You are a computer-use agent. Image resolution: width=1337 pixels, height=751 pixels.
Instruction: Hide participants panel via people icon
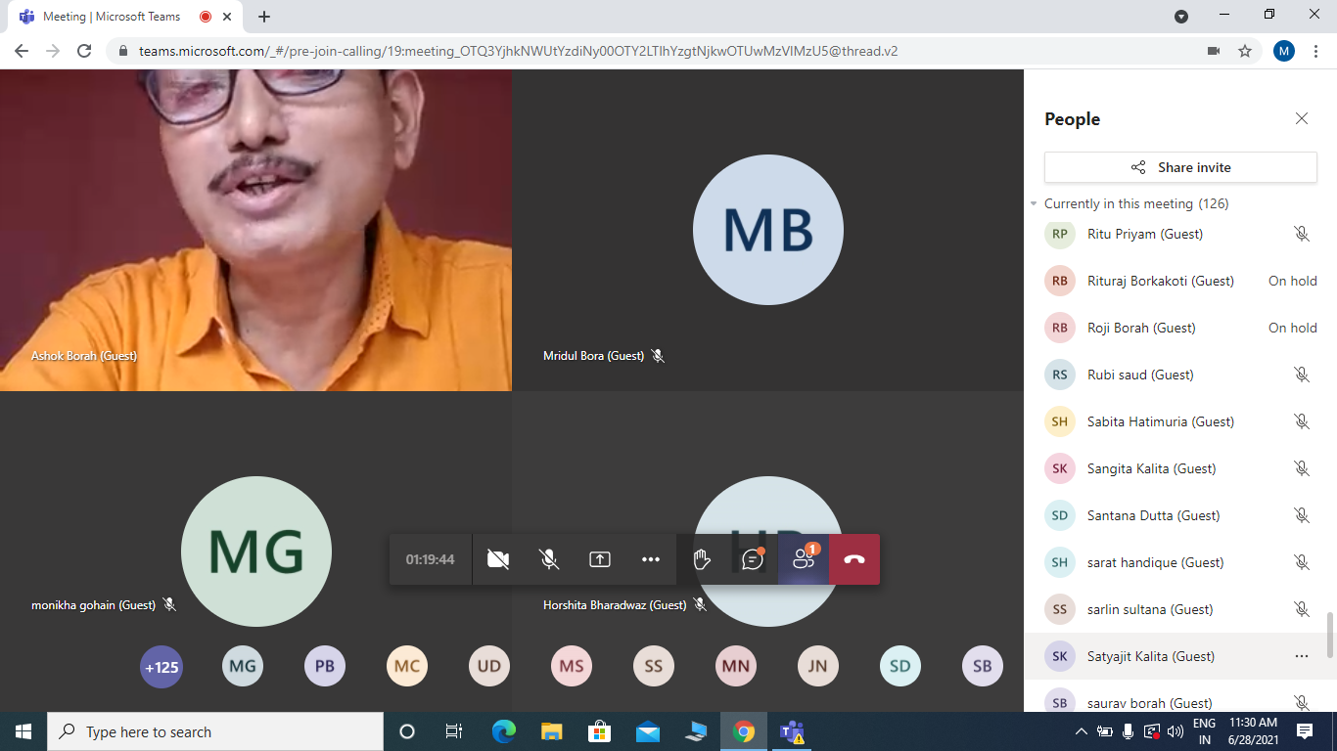[804, 559]
